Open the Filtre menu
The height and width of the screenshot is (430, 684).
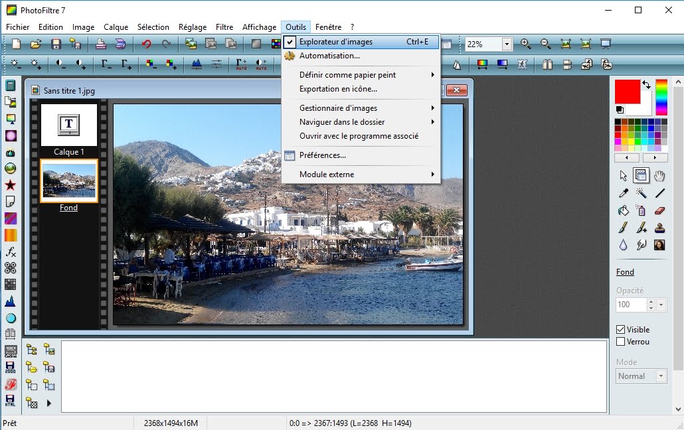(x=224, y=27)
